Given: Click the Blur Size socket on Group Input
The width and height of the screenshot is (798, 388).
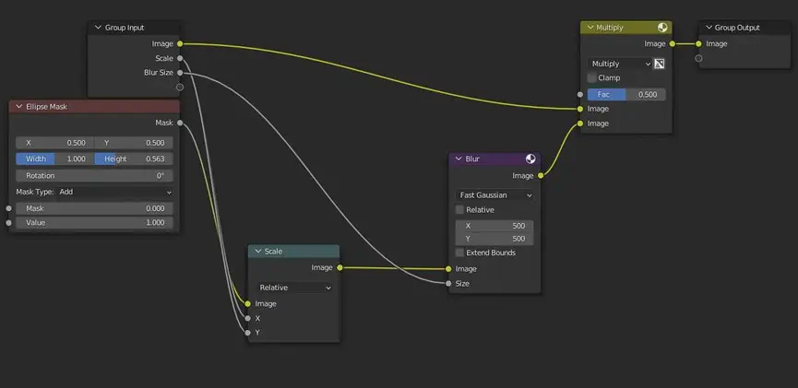Looking at the screenshot, I should click(180, 72).
